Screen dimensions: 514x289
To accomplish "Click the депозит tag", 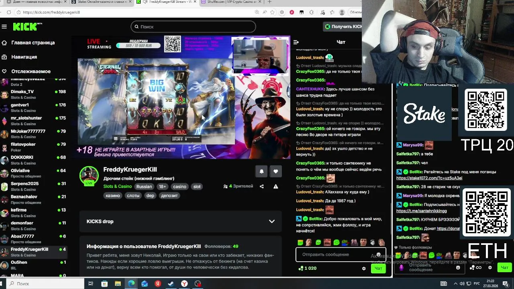I will coord(169,195).
